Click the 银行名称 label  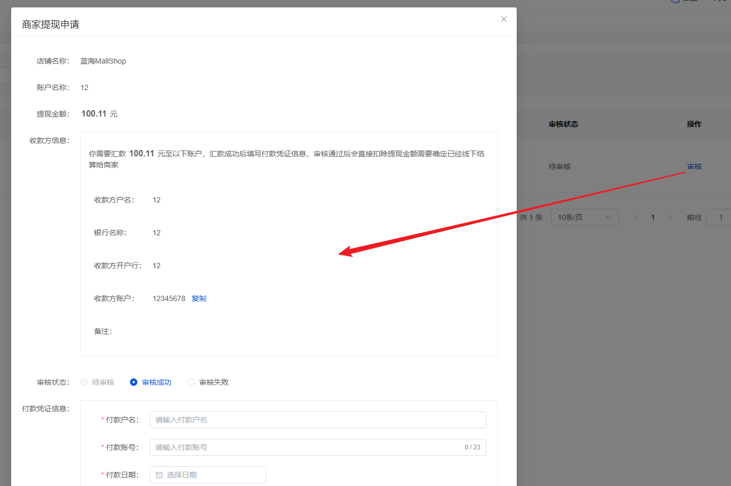110,233
